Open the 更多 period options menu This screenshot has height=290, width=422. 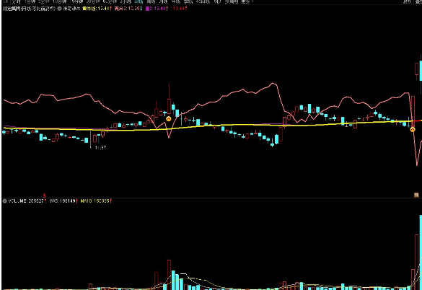point(246,1)
